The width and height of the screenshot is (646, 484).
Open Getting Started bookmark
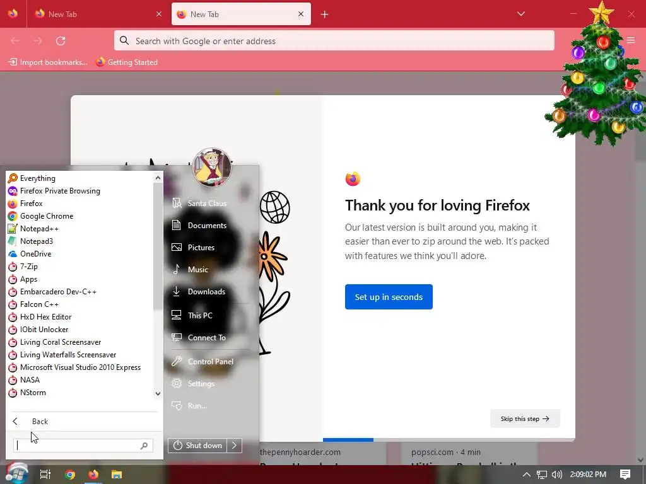point(127,62)
